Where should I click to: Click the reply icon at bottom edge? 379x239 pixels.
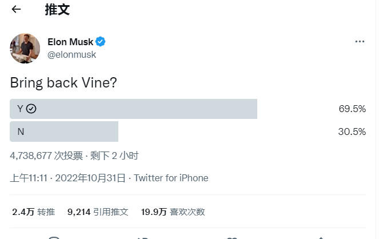54,238
